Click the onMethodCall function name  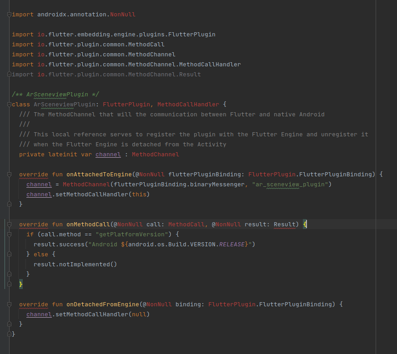[x=88, y=224]
